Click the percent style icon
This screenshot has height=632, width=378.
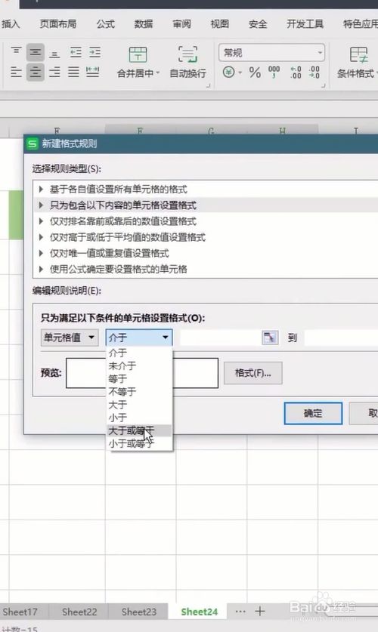click(x=255, y=72)
